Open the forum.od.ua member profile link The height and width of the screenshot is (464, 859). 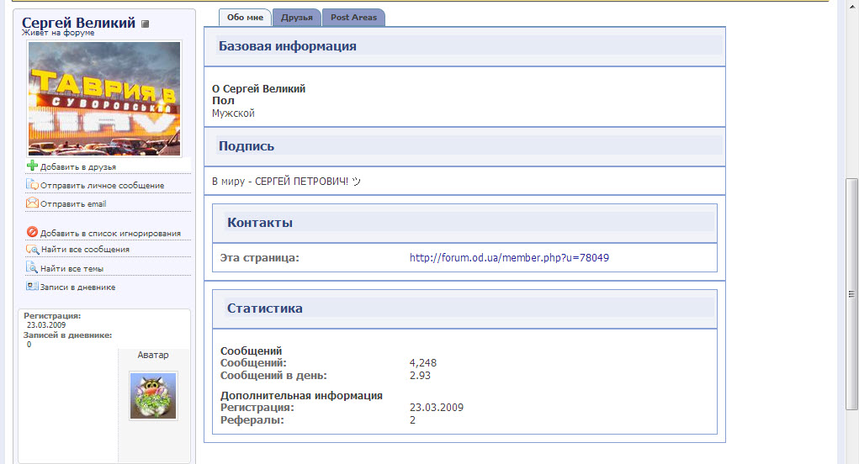(509, 258)
